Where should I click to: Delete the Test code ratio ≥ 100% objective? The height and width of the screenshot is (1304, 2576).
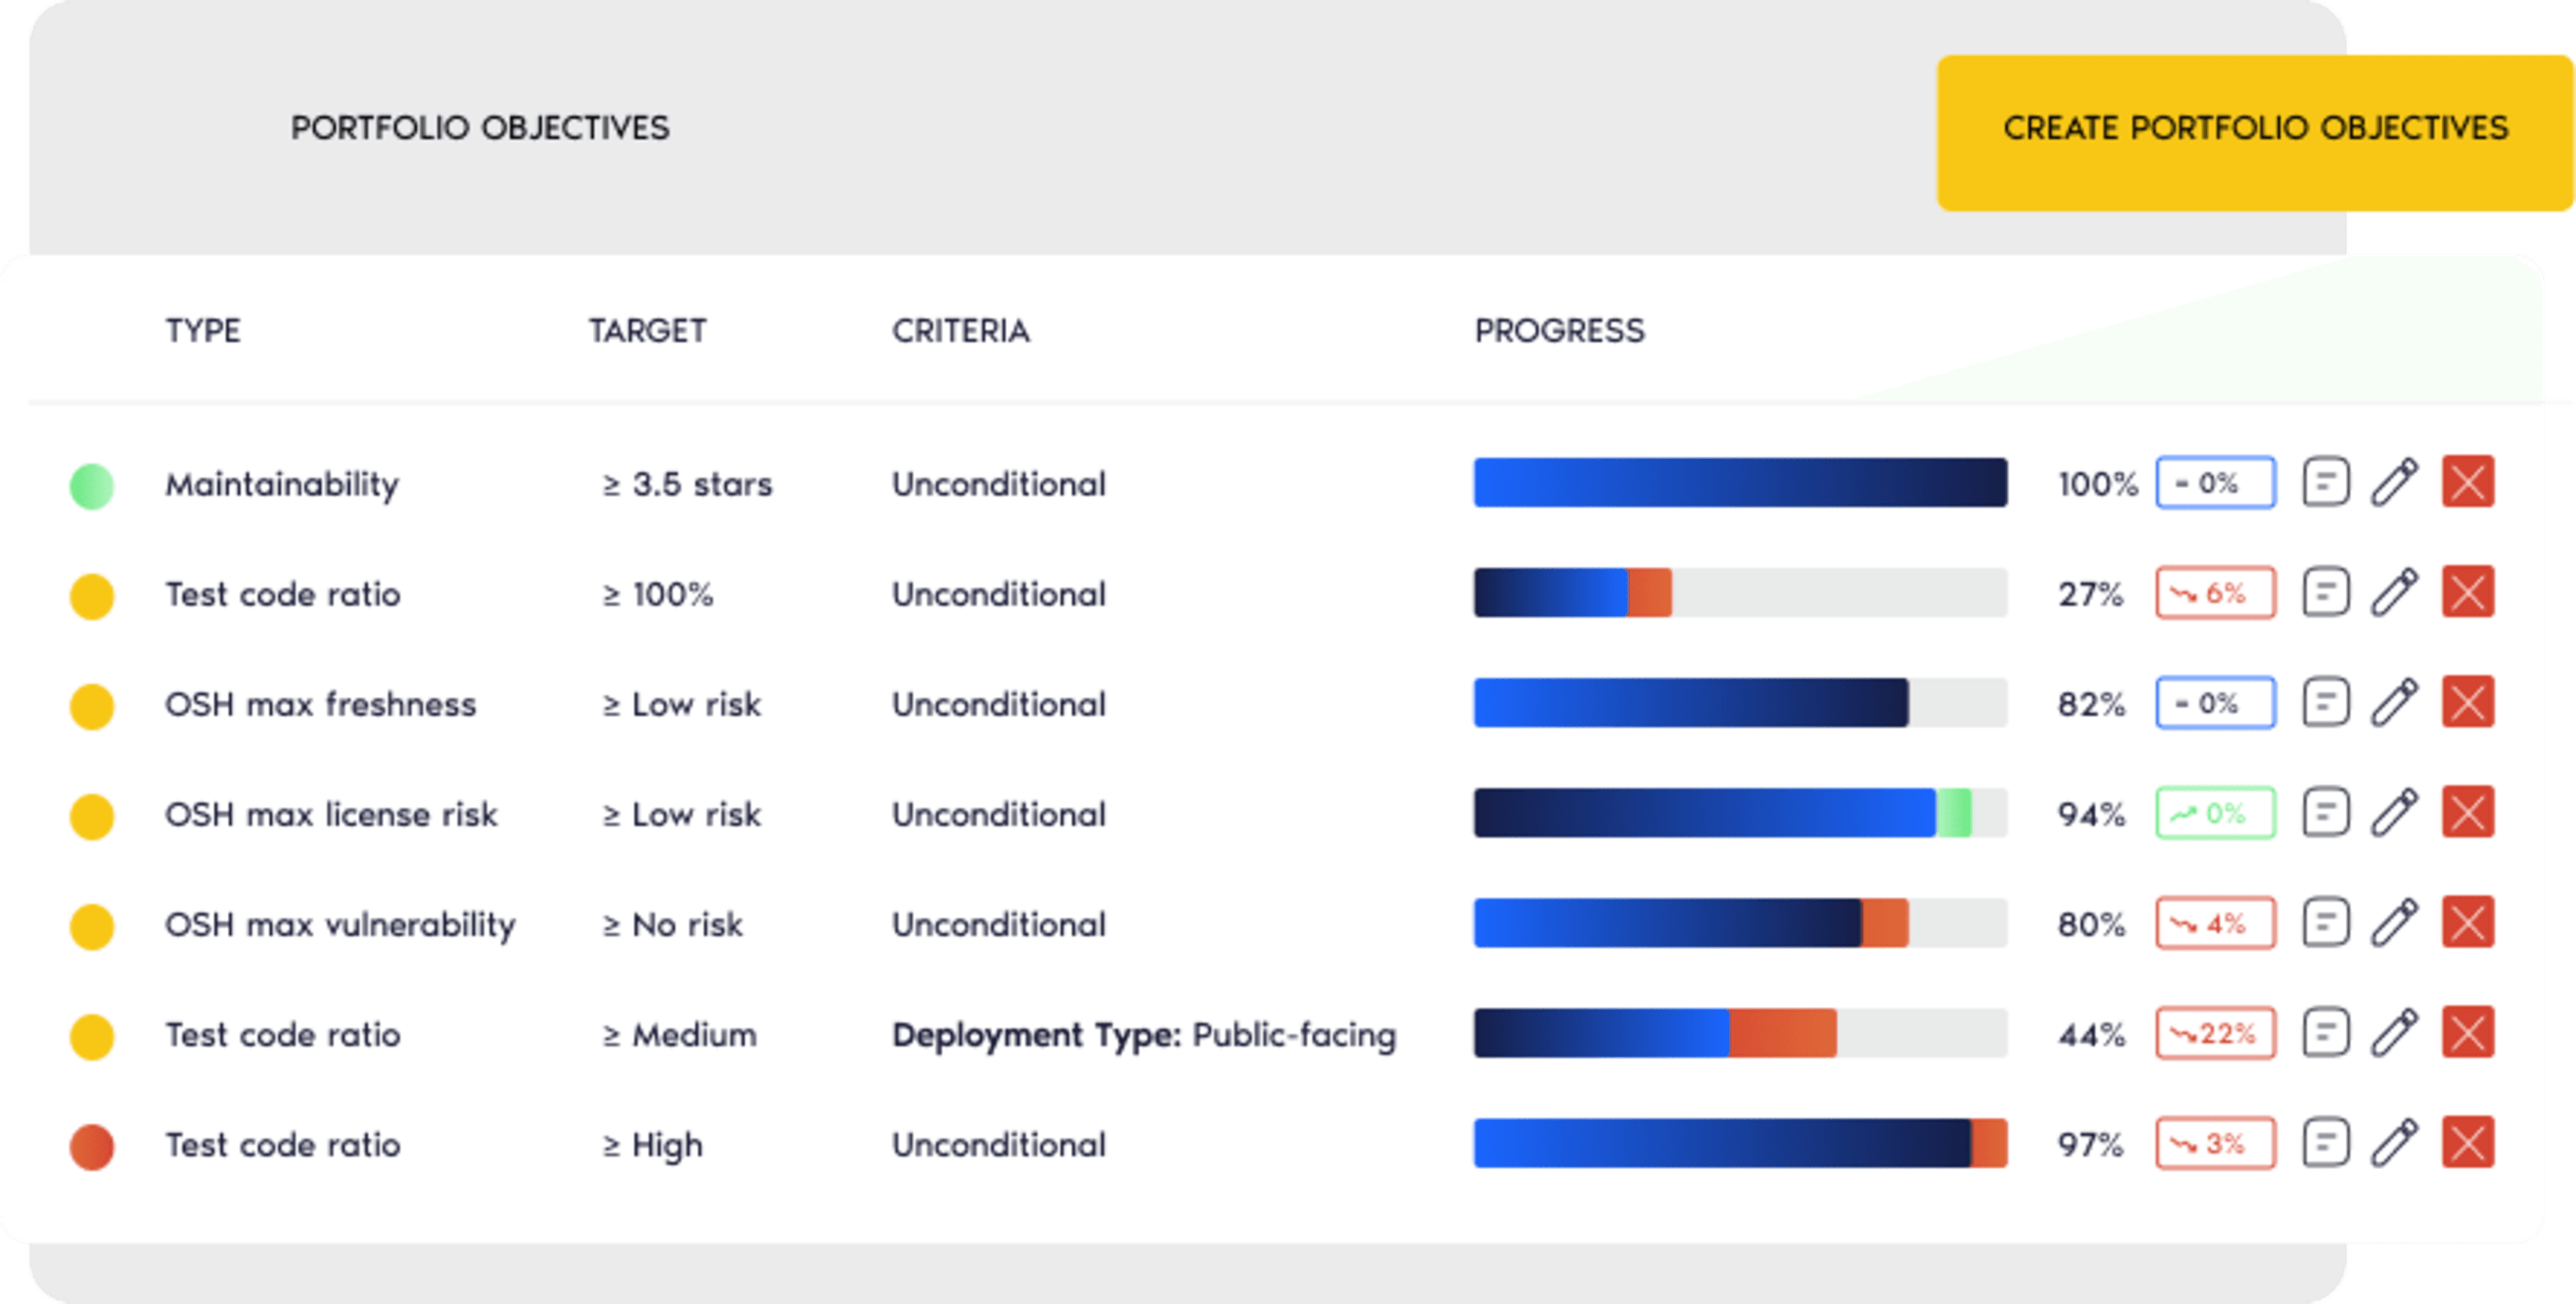[x=2468, y=593]
